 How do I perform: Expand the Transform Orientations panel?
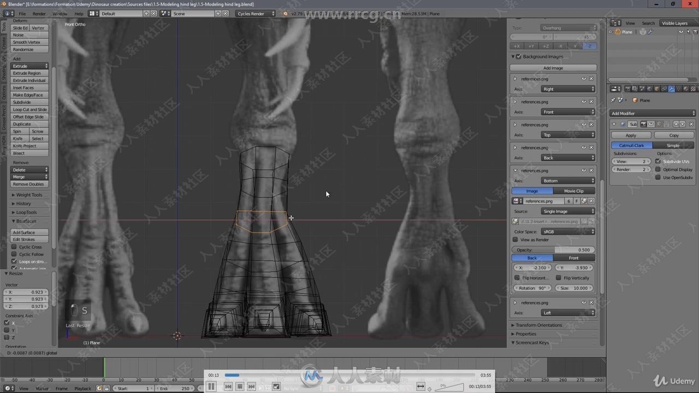point(539,325)
